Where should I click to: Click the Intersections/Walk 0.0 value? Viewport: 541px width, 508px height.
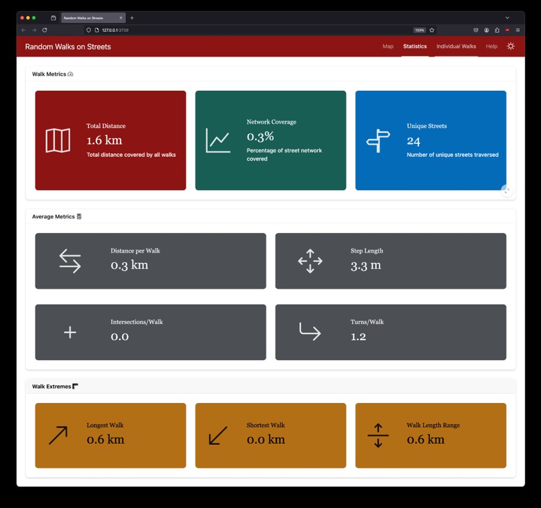click(x=120, y=337)
